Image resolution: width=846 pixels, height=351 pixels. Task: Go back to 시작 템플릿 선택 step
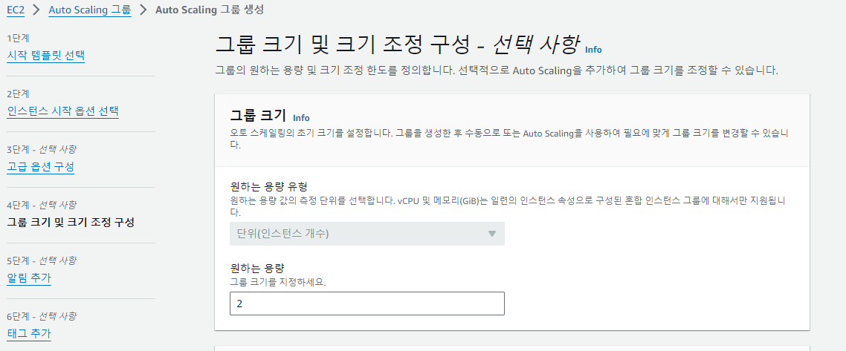click(46, 56)
